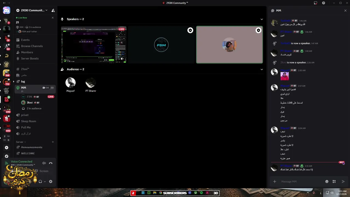Screen dimensions: 350x197
Task: Open Server Boosts
Action: pyautogui.click(x=36, y=59)
